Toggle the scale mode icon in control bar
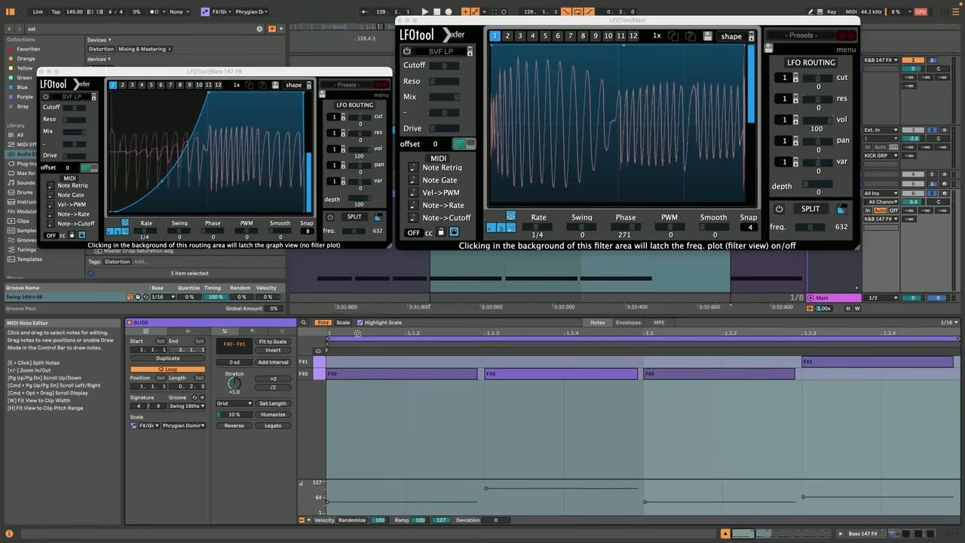This screenshot has height=543, width=965. point(206,12)
